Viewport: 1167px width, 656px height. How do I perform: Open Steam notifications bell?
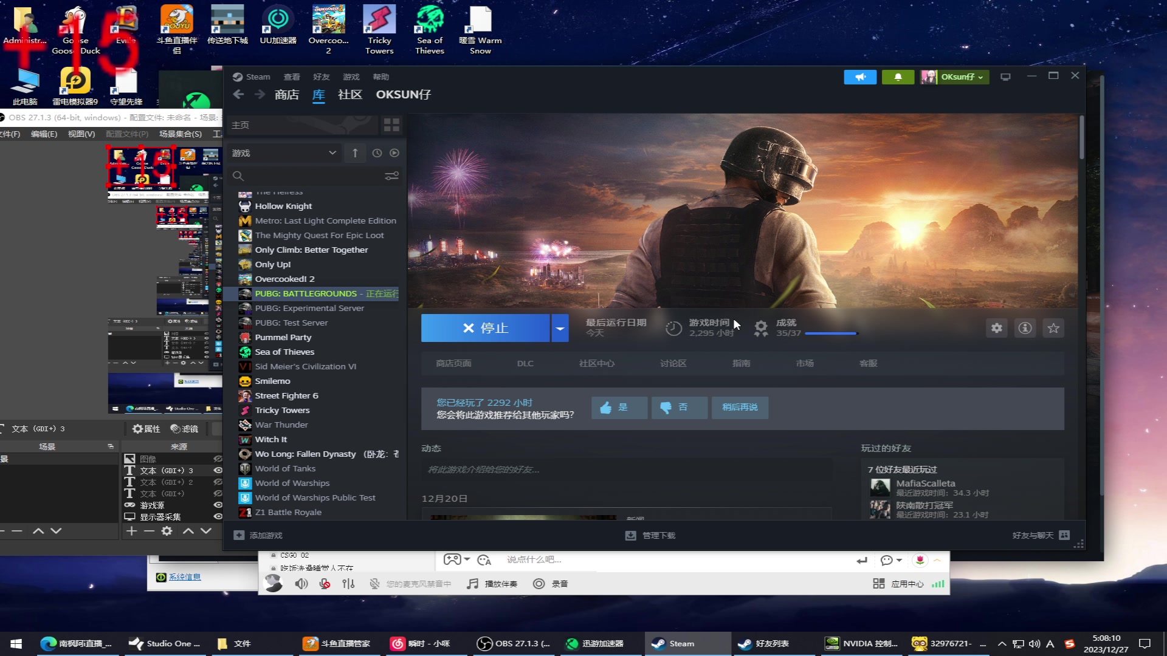898,77
